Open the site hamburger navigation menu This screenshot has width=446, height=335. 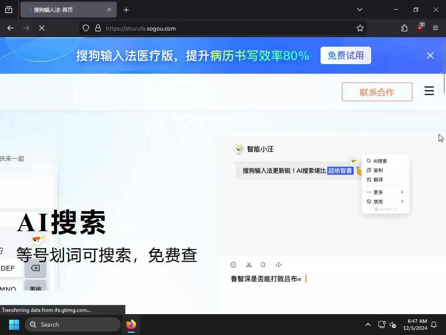(429, 91)
